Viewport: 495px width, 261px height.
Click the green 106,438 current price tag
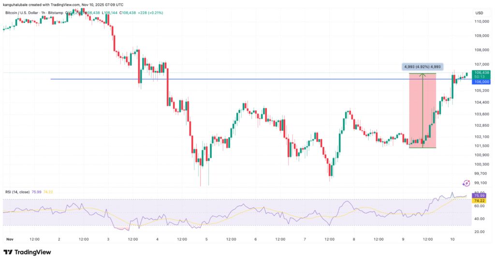pos(482,73)
